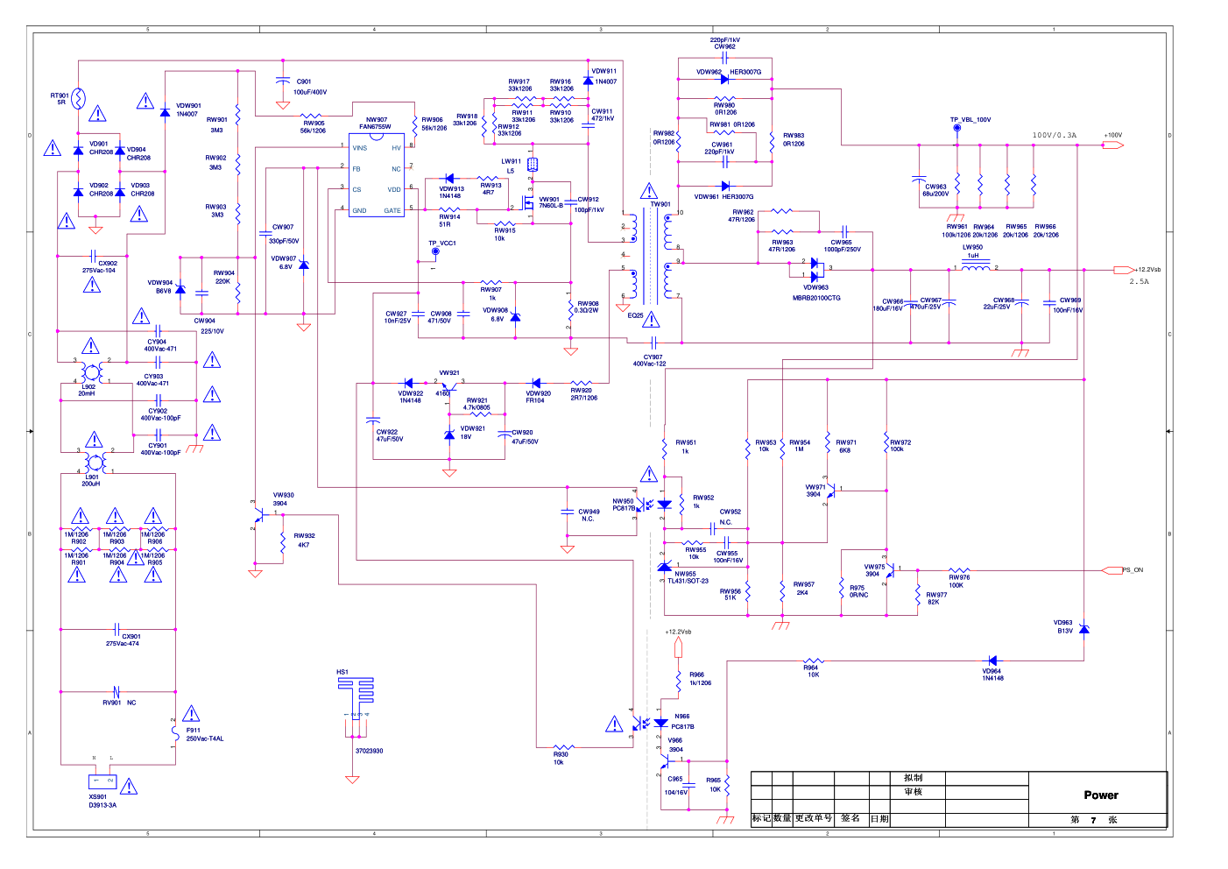Select the XS901 AC input connector

tap(102, 781)
